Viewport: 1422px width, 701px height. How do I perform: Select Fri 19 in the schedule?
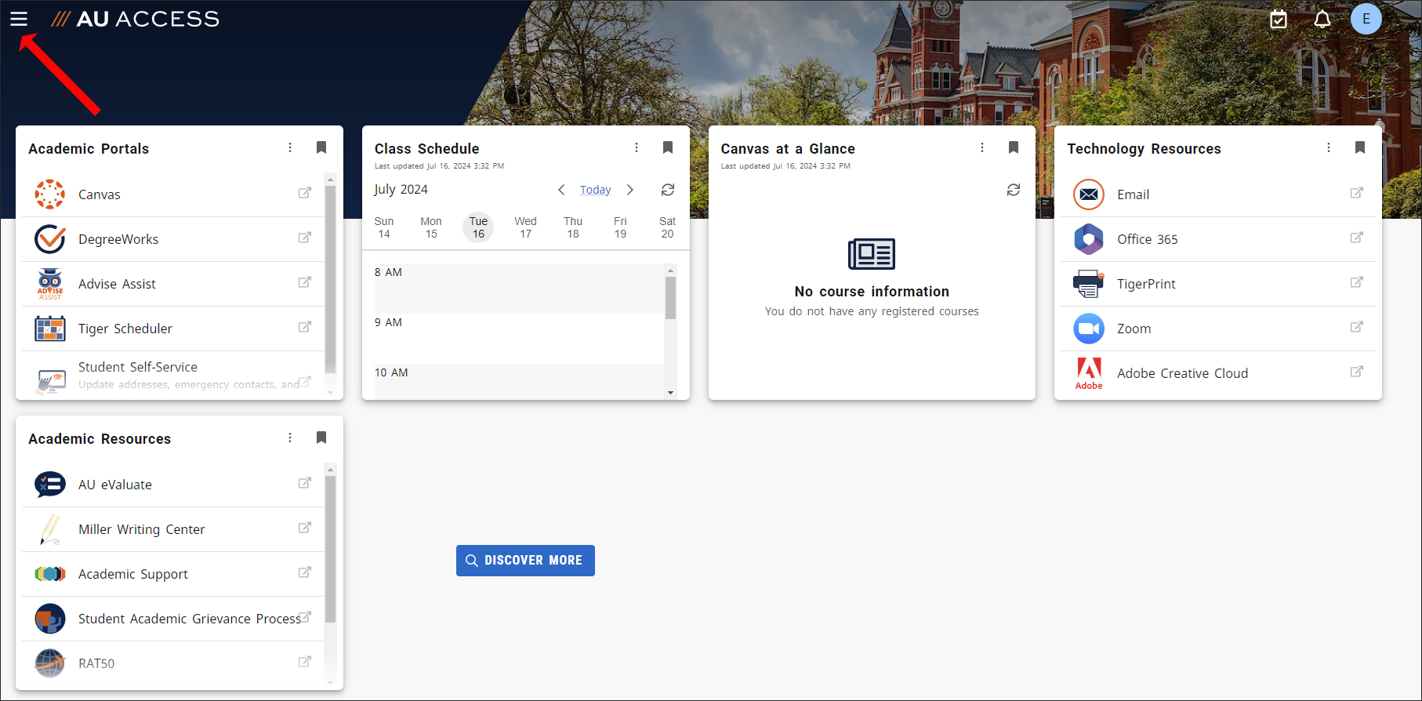point(620,227)
